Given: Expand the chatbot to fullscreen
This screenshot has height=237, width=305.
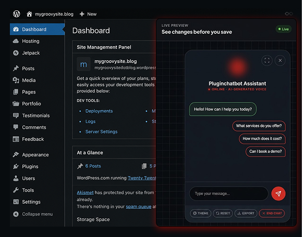Looking at the screenshot, I should pyautogui.click(x=267, y=60).
